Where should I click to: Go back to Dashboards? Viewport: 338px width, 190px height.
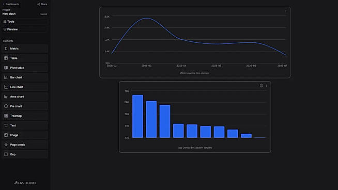coord(11,4)
